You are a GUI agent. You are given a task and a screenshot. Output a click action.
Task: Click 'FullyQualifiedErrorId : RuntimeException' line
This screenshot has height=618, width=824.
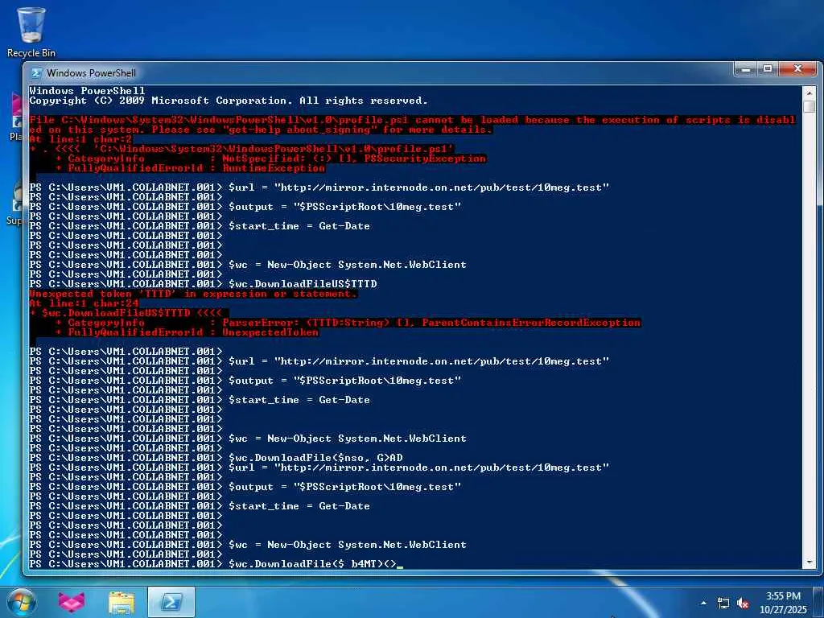pyautogui.click(x=190, y=168)
